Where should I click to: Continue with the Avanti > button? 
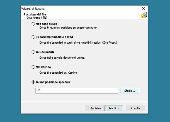coord(113,108)
